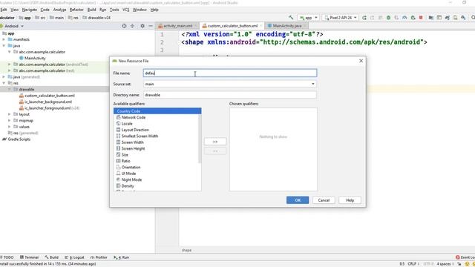Open the app run configuration dropdown

click(308, 18)
